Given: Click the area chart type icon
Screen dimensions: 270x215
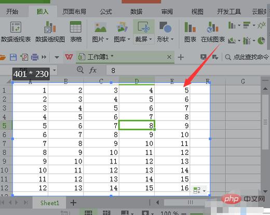Looking at the screenshot, I should pyautogui.click(x=232, y=41).
